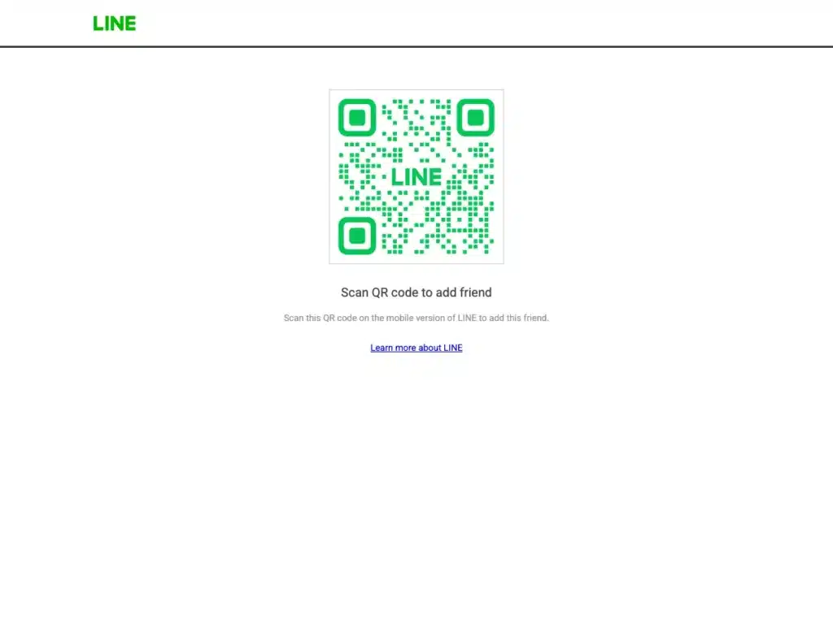Click the QR code's bottom-left finder square
The width and height of the screenshot is (833, 624).
pos(357,236)
